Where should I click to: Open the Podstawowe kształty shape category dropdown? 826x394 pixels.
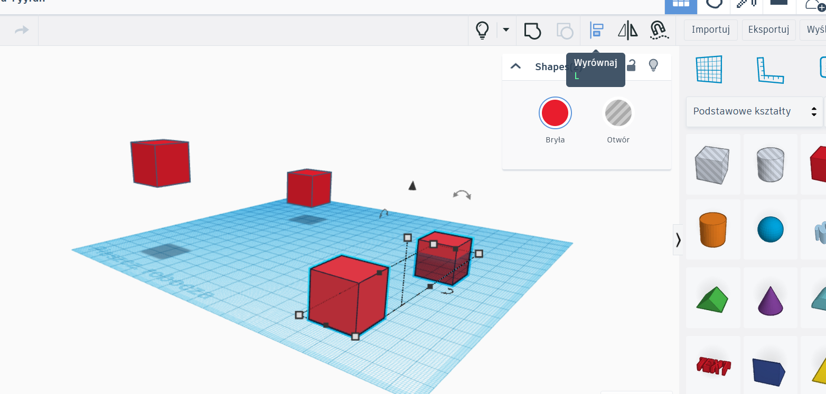point(754,111)
